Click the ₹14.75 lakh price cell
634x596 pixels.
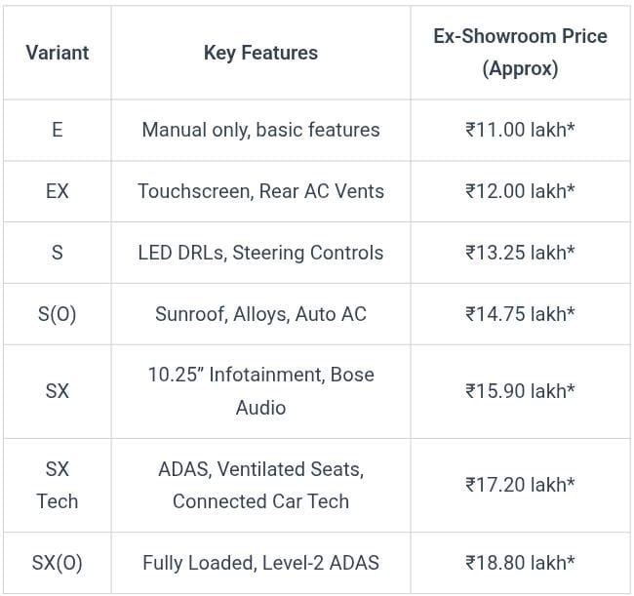(x=520, y=314)
